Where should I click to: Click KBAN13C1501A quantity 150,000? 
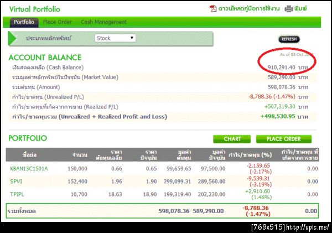77,169
